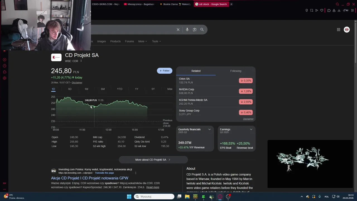Switch chart to the 5D range
This screenshot has height=201, width=357.
point(70,89)
